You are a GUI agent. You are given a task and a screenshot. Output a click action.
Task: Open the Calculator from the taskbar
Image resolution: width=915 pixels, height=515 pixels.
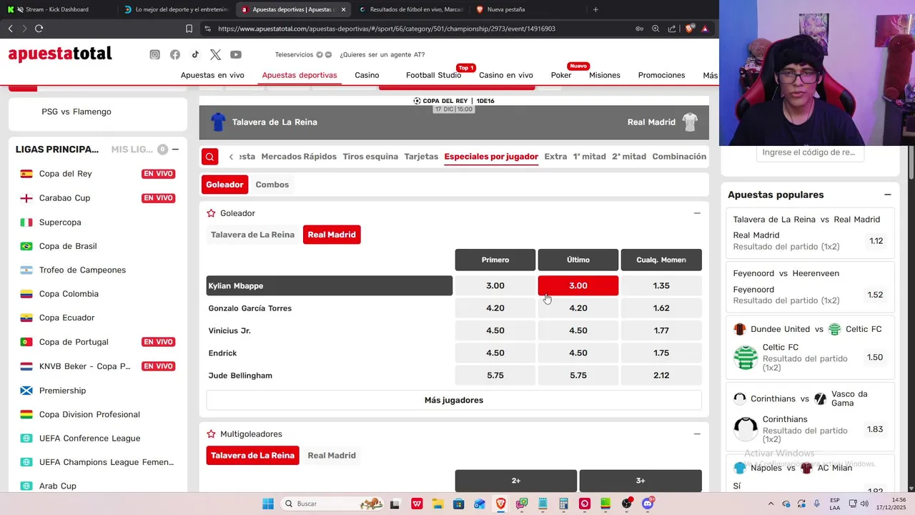[563, 504]
